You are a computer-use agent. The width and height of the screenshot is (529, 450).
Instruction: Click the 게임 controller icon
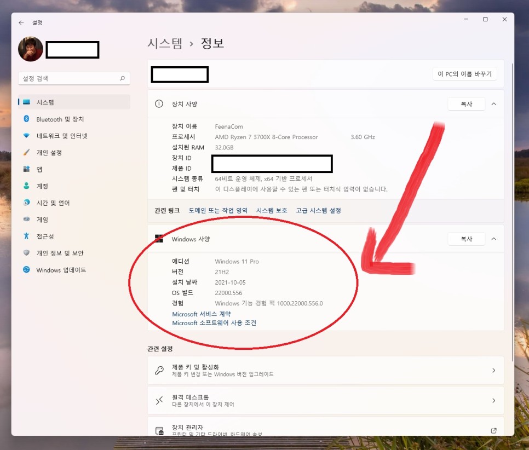(26, 220)
